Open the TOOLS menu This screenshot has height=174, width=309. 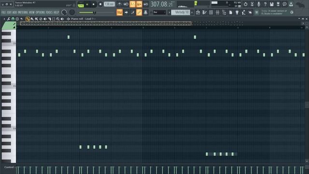pos(49,13)
